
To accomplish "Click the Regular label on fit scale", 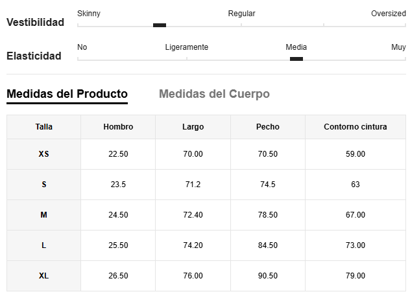I will [241, 14].
